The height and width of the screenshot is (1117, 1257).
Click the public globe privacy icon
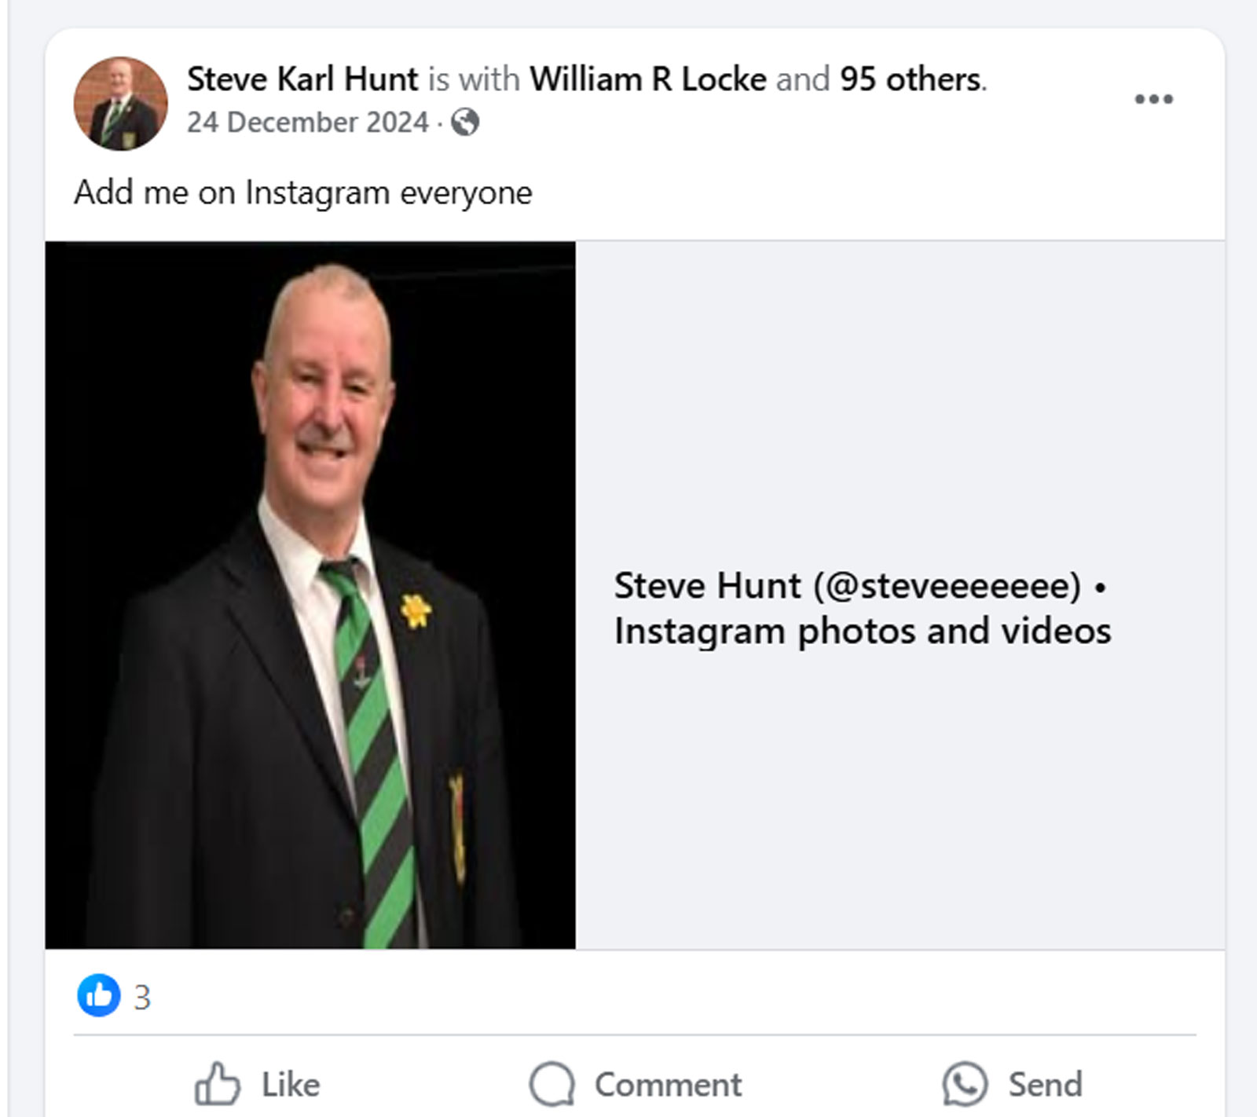click(465, 123)
